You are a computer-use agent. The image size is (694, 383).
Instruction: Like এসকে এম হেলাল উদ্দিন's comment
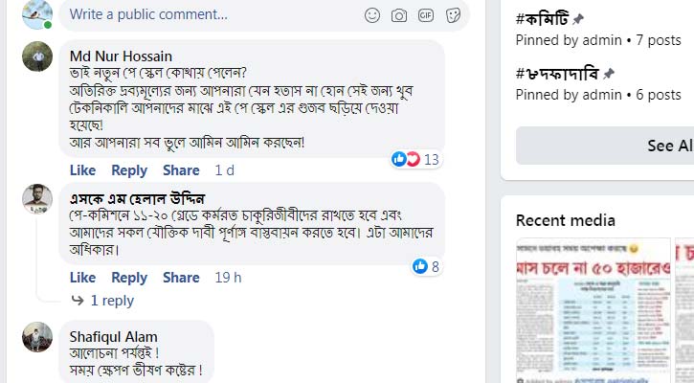point(82,278)
